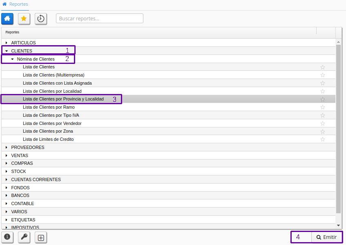Star Lista de Clientes (Multiempresa) as favorite
Screen dimensions: 346x245
[x=323, y=75]
